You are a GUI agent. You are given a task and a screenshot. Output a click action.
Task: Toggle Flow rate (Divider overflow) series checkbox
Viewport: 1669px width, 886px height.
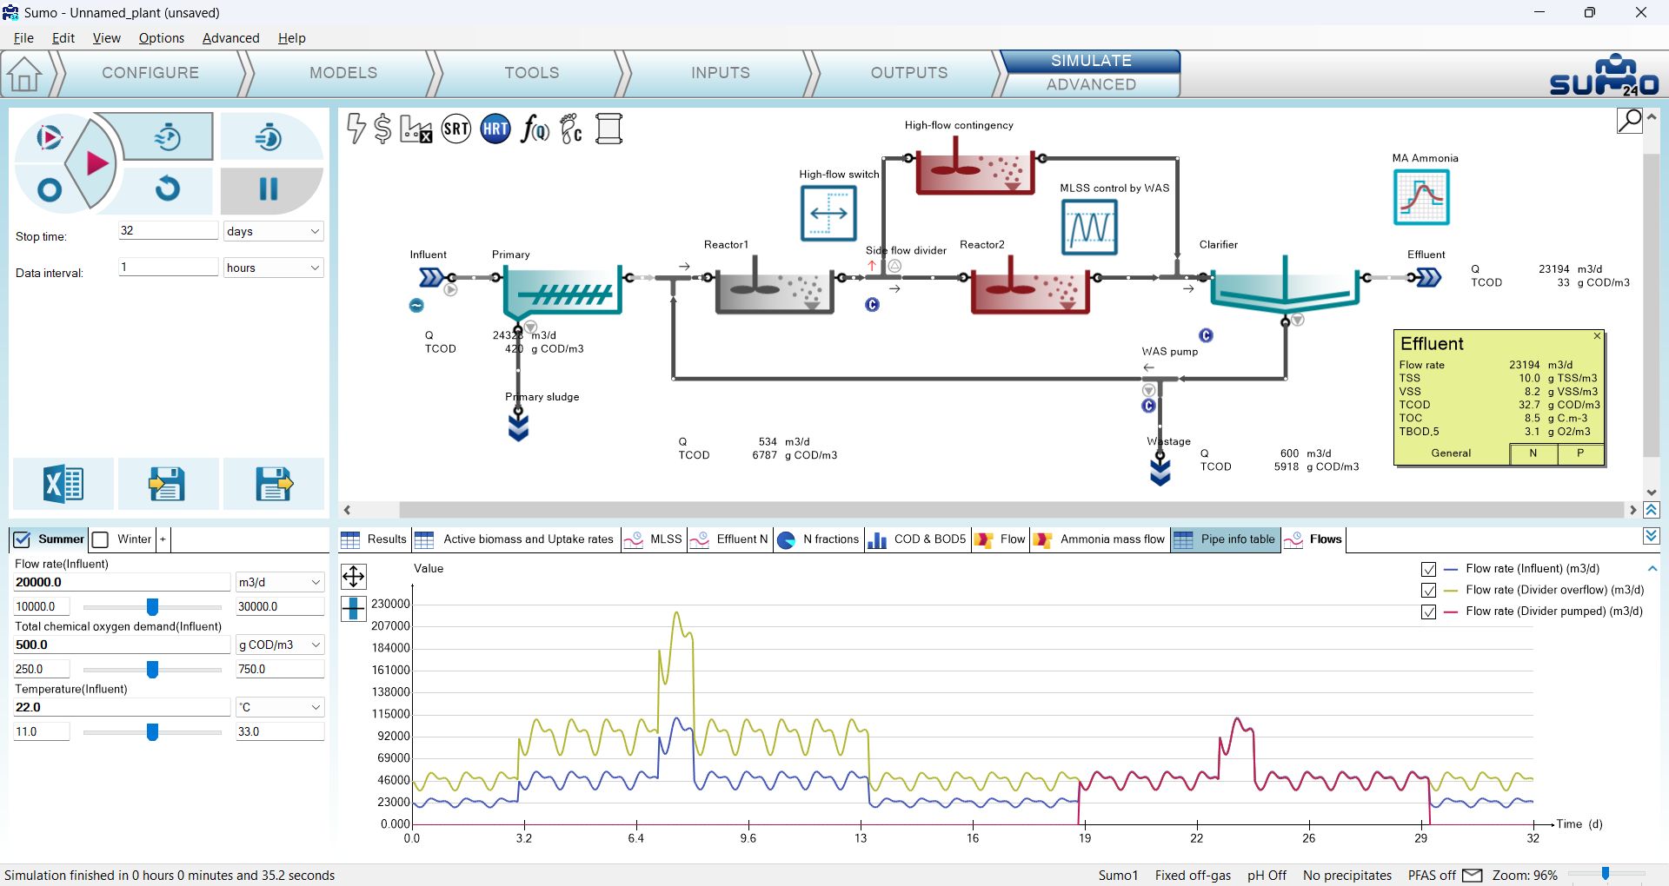click(1428, 591)
